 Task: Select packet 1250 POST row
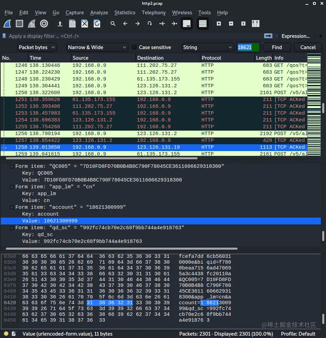154,92
